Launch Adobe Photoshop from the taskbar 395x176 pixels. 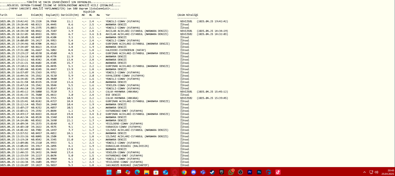259,172
